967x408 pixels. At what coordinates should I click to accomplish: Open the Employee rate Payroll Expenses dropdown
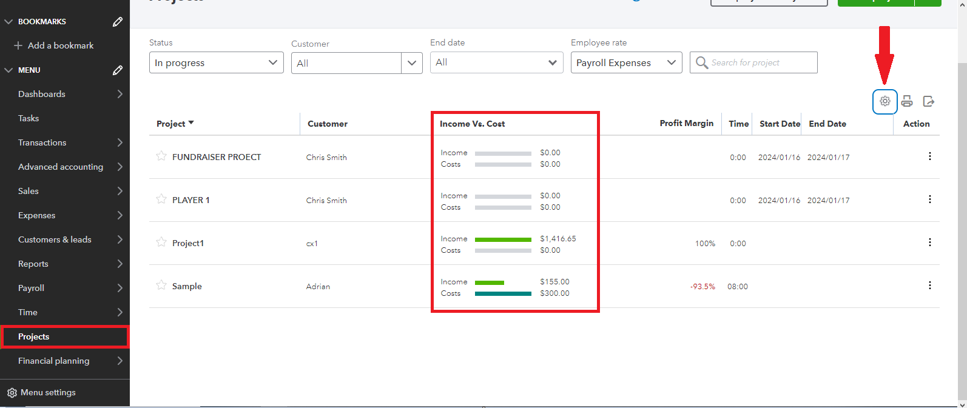point(626,62)
